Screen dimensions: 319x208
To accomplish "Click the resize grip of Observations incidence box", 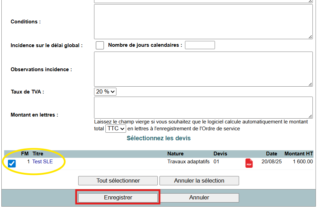I will click(x=310, y=84).
